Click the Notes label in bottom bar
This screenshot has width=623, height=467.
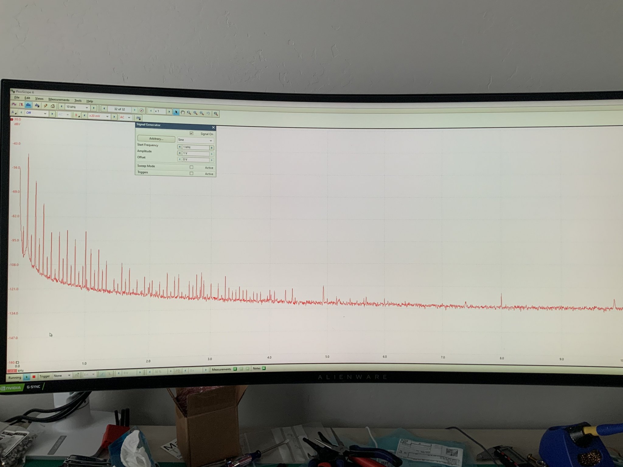tap(256, 368)
